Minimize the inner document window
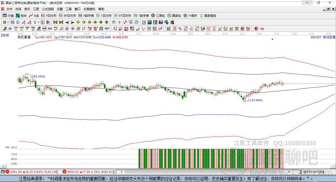This screenshot has width=336, height=182. 325,9
